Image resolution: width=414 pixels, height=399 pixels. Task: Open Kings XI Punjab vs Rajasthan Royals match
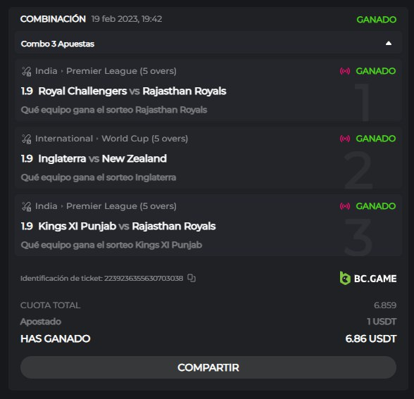127,226
